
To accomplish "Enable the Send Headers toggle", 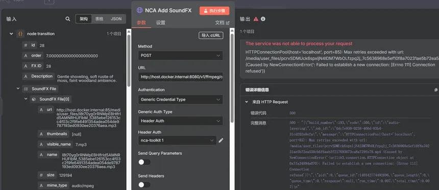I will click(144, 185).
